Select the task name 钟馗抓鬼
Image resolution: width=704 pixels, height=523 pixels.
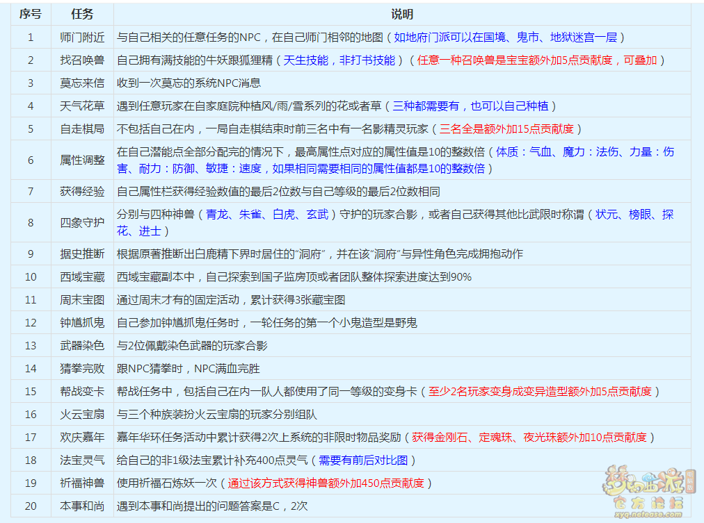82,323
